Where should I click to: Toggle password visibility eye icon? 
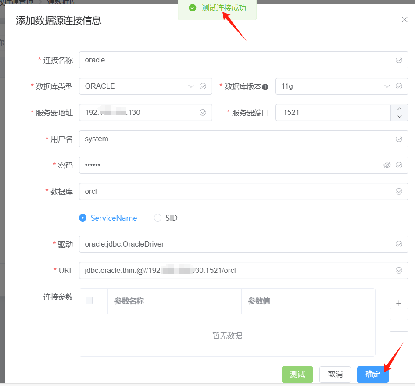pos(387,165)
